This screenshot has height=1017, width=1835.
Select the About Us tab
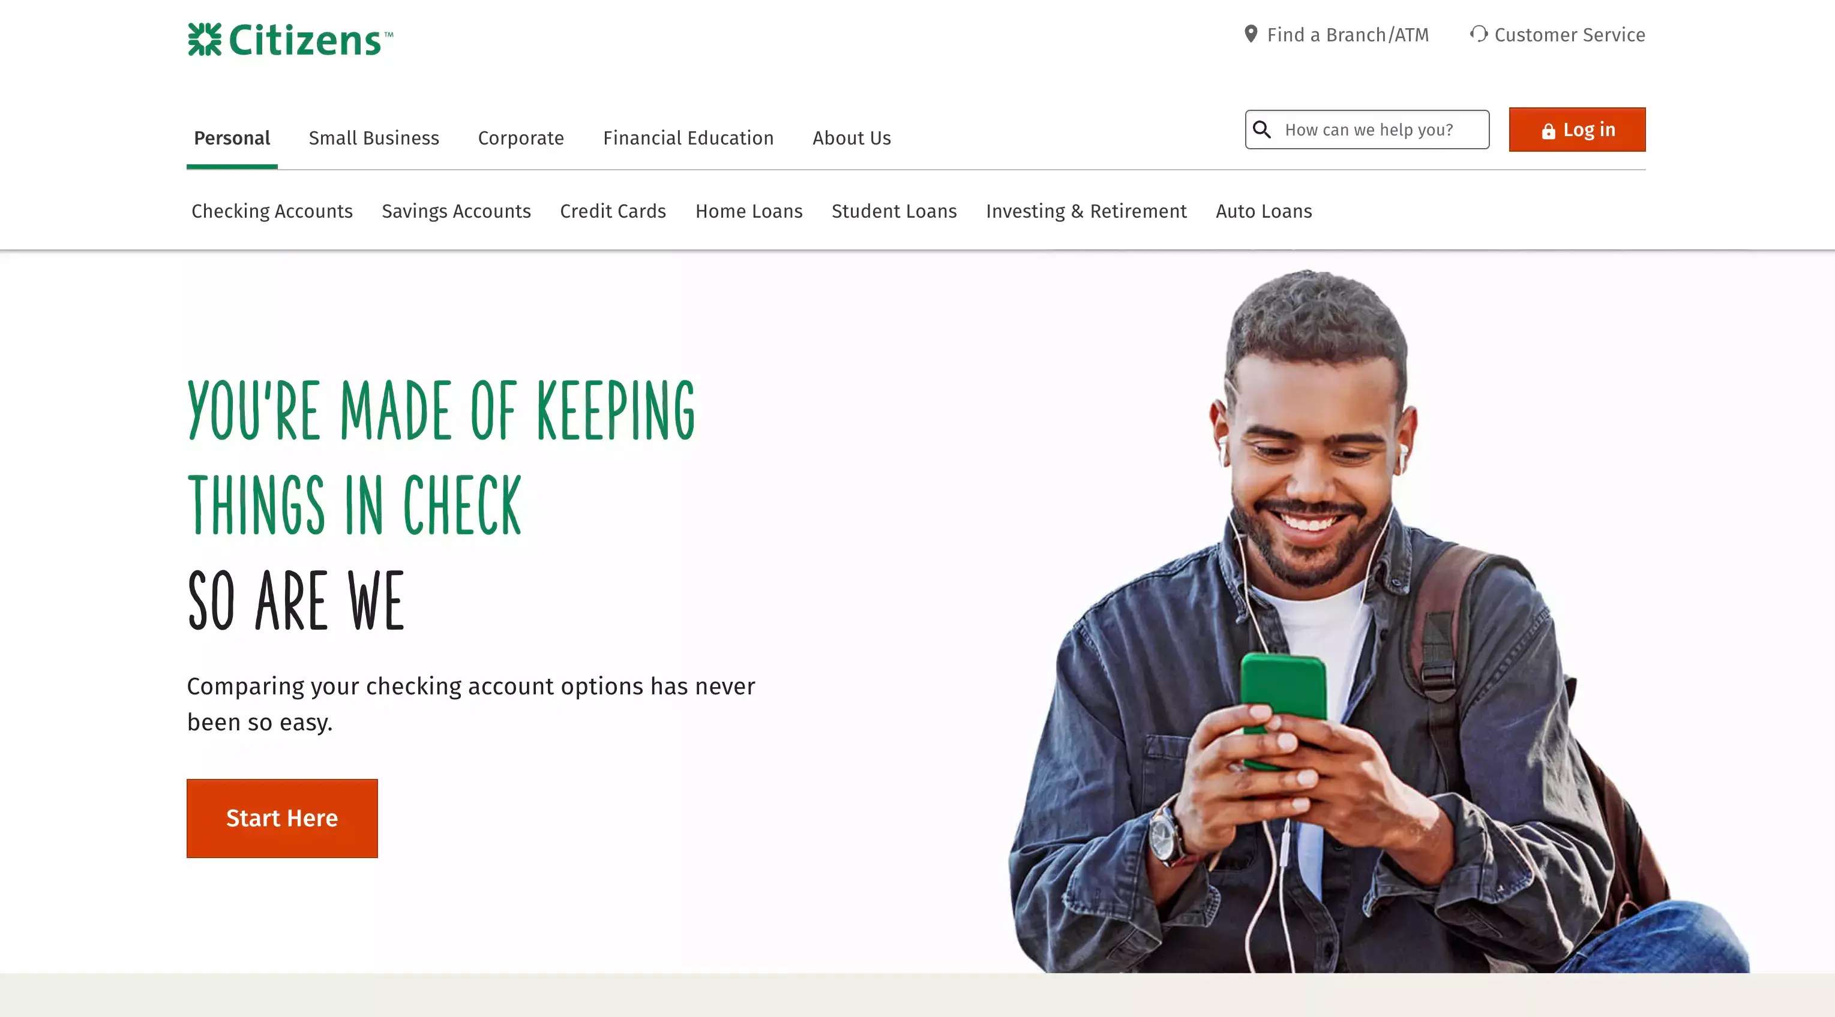(x=852, y=138)
